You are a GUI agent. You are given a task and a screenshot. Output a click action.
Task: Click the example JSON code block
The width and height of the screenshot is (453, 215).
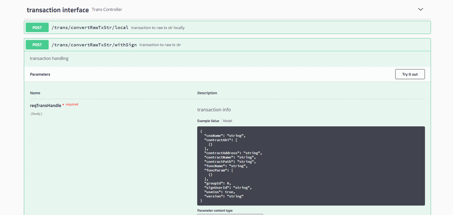tap(311, 166)
